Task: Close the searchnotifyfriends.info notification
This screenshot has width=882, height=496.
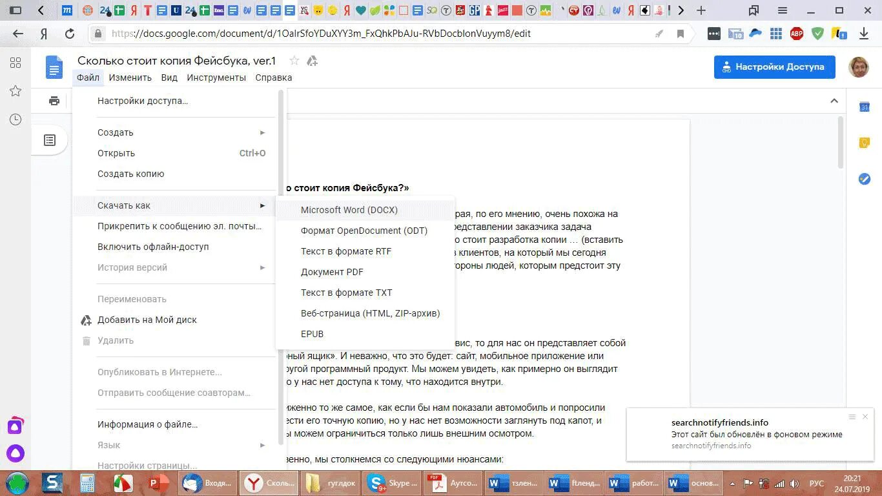Action: click(x=865, y=417)
